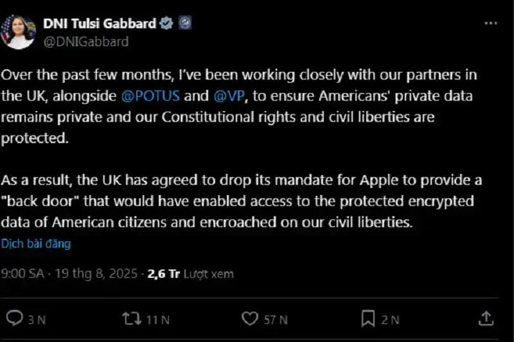Screen dimensions: 514x342
Task: Like the post with the heart icon
Action: click(249, 318)
